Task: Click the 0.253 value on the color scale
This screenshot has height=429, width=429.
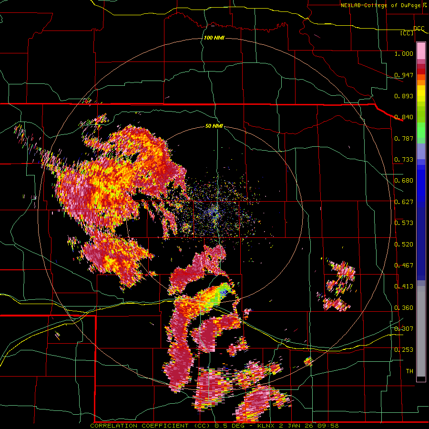Action: (x=404, y=350)
